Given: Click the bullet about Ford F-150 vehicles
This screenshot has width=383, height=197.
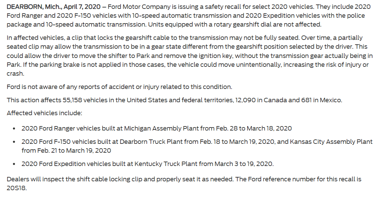Looking at the screenshot, I should 197,146.
